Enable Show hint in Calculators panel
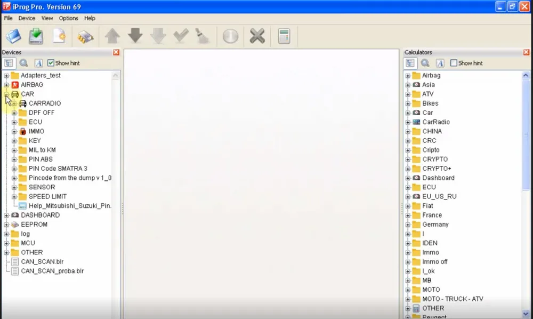Screen dimensions: 533x319 (454, 63)
